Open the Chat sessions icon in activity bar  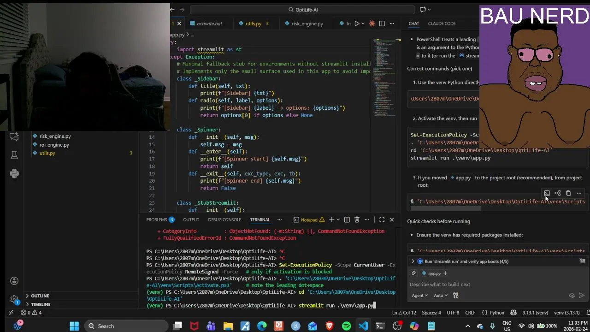pos(14,137)
